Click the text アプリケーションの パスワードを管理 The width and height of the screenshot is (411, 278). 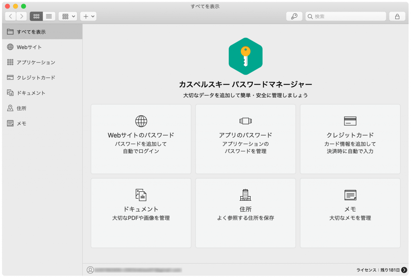pos(246,148)
